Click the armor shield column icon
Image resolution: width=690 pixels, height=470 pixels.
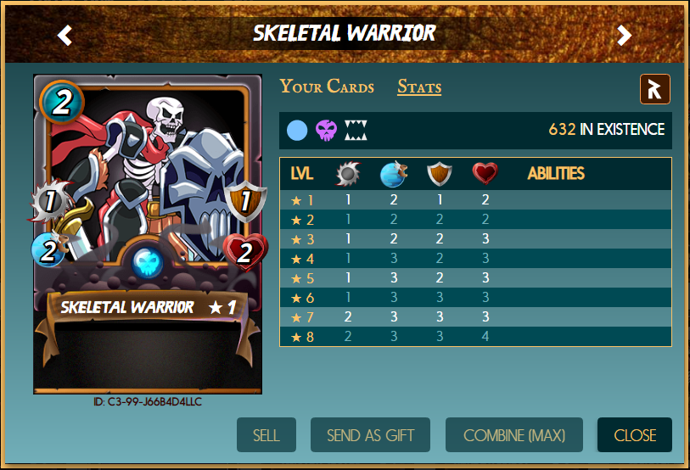point(440,174)
